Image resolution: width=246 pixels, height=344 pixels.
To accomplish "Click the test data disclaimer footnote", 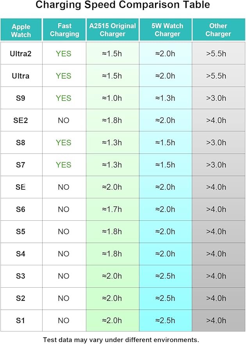I will 121,339.
